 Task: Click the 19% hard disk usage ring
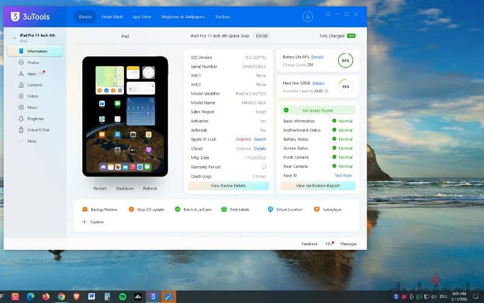pyautogui.click(x=345, y=86)
